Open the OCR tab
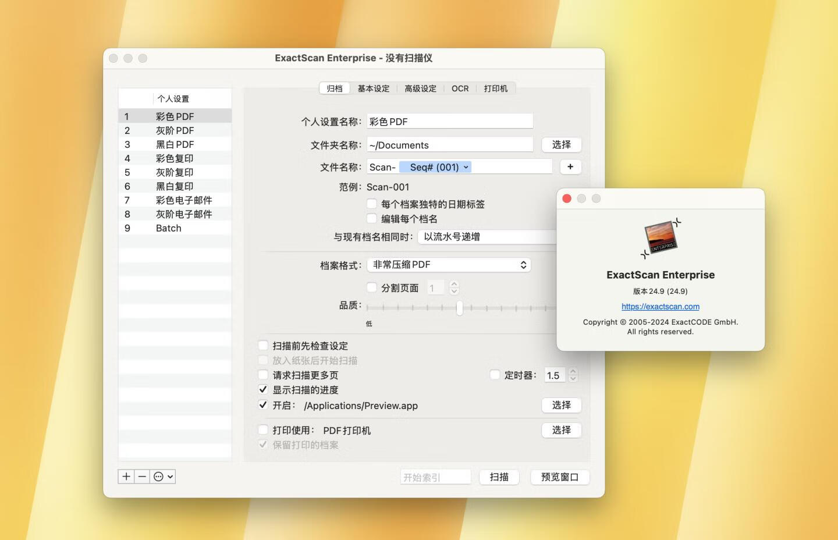Viewport: 838px width, 540px height. 460,88
